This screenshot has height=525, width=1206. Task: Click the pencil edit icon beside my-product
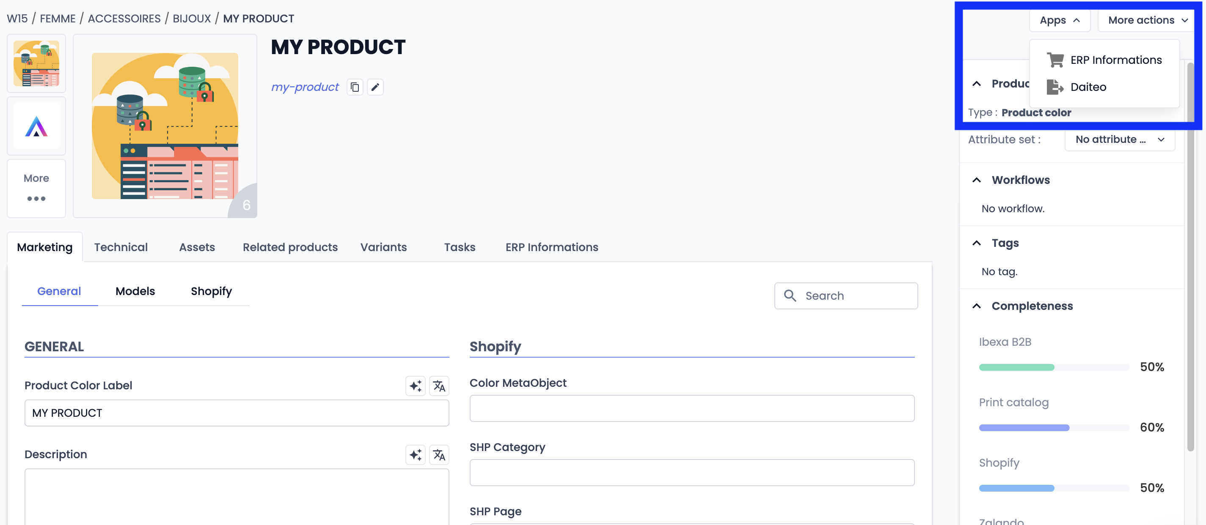point(375,87)
